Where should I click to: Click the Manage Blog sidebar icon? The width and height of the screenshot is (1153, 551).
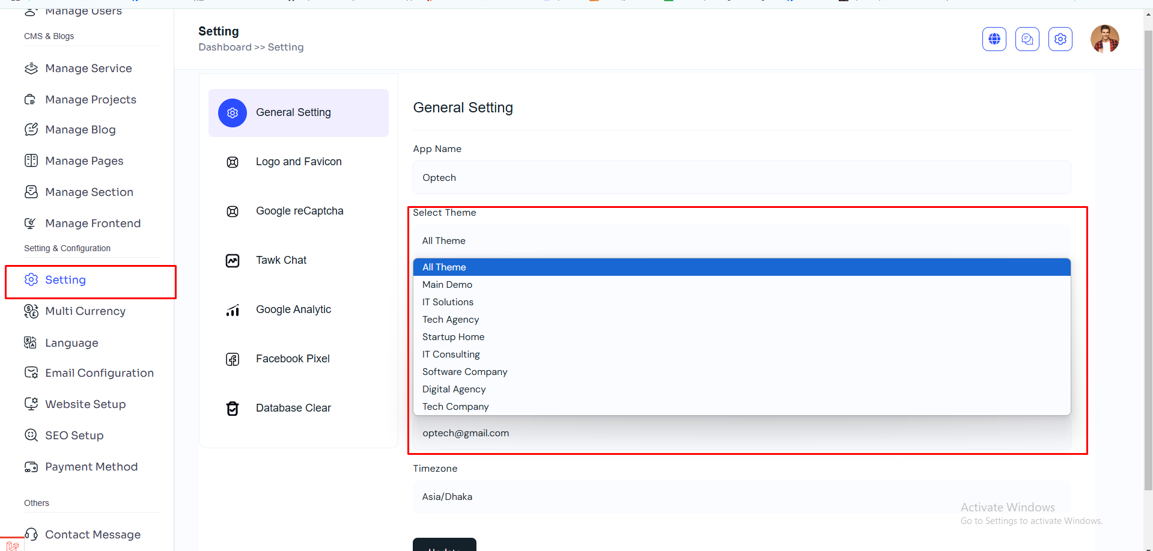31,130
